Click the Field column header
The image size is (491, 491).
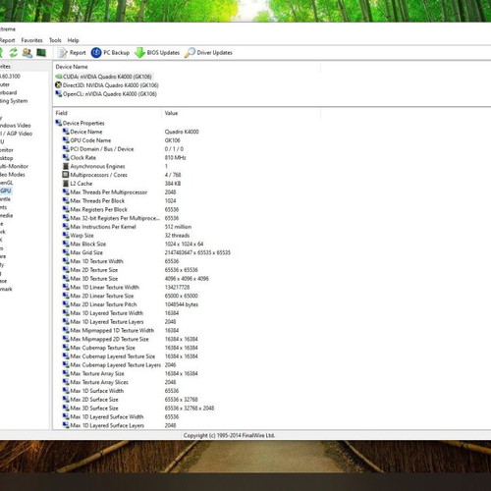click(107, 113)
